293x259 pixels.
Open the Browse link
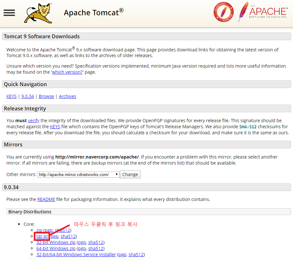point(46,96)
